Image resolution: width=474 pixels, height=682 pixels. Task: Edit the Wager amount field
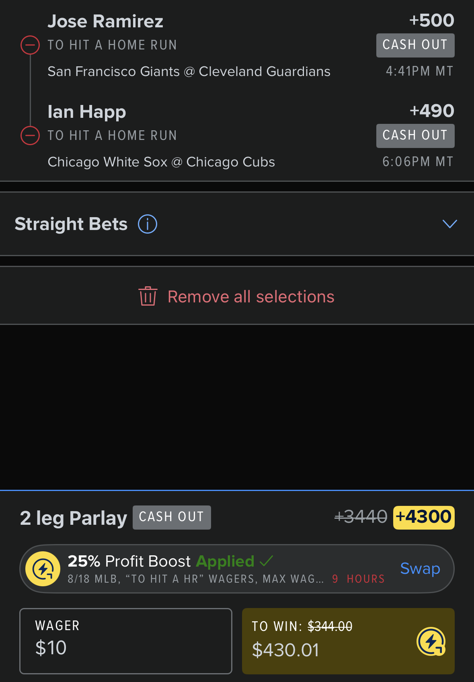coord(126,641)
